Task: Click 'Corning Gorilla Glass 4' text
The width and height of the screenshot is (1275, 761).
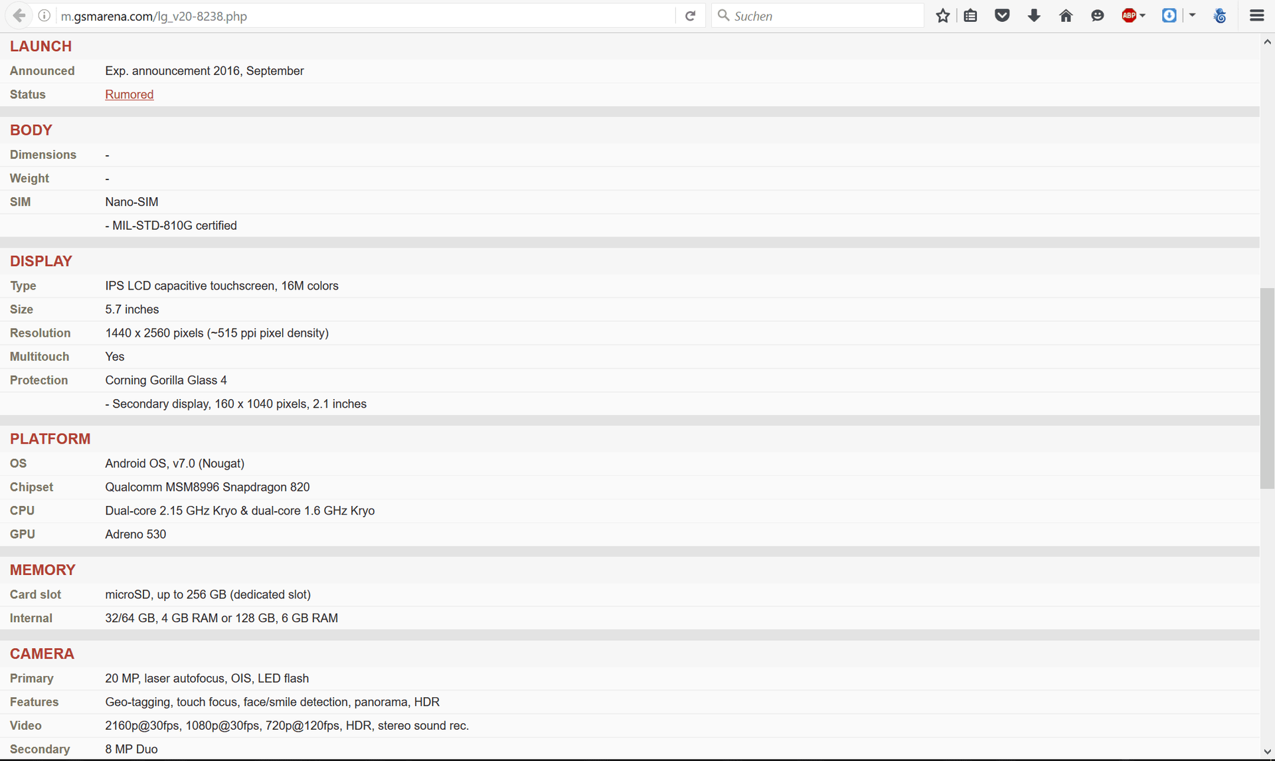Action: [x=166, y=380]
